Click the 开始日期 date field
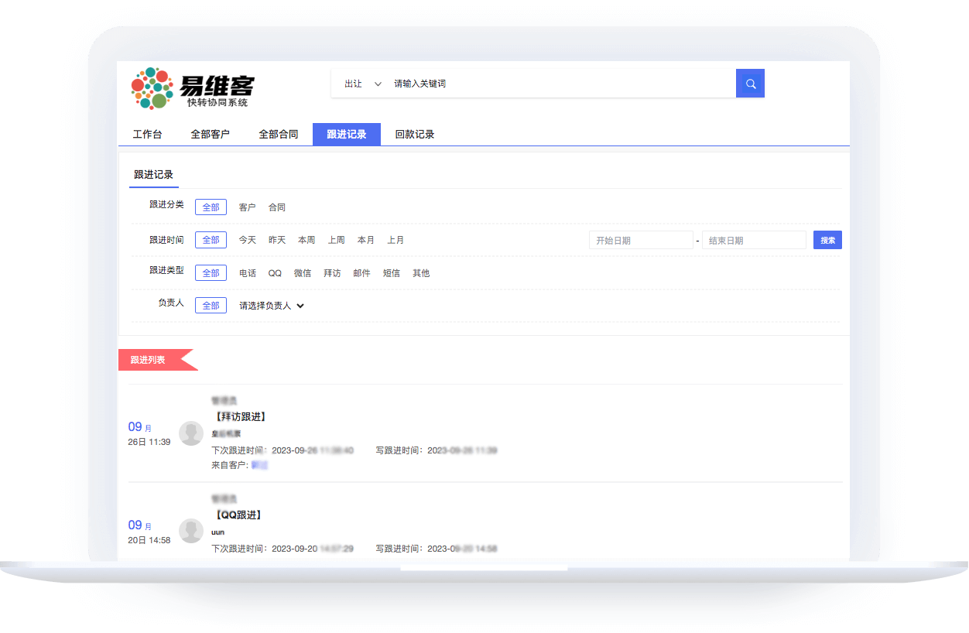969x633 pixels. pyautogui.click(x=640, y=241)
